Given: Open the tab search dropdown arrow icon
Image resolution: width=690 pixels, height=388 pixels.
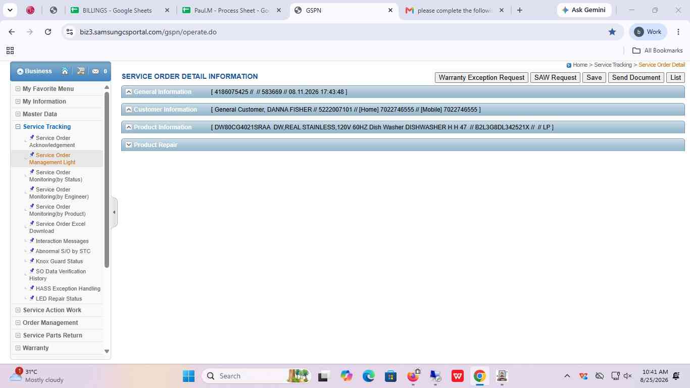Looking at the screenshot, I should (x=10, y=10).
